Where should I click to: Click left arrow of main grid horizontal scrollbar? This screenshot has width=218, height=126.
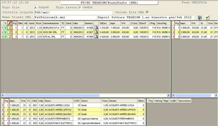(x=2, y=95)
